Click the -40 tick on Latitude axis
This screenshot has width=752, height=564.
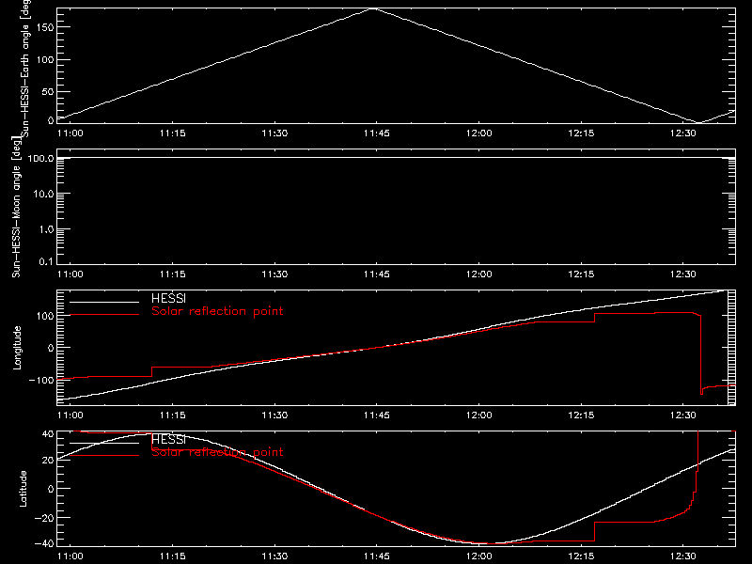(x=44, y=544)
